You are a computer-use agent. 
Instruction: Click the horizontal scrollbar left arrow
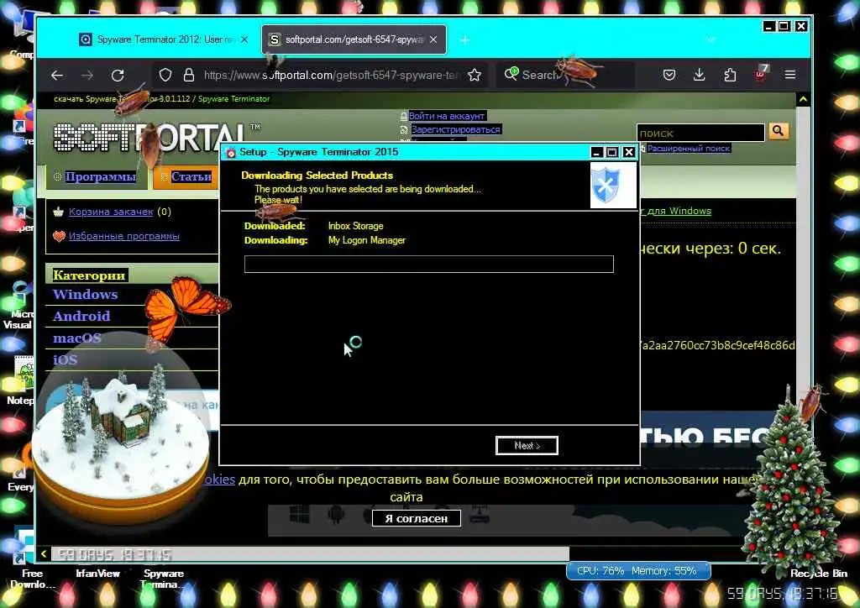[44, 553]
